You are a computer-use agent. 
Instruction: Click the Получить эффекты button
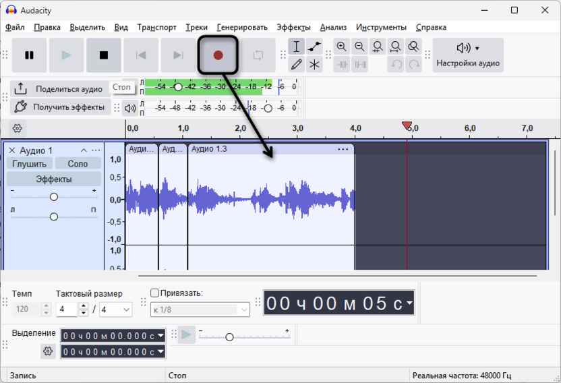[x=60, y=107]
